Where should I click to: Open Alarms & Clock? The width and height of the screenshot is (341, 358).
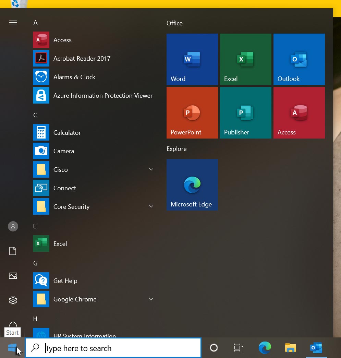(x=74, y=77)
